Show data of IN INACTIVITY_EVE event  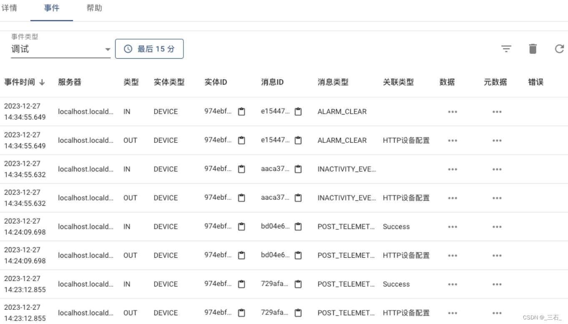click(452, 169)
